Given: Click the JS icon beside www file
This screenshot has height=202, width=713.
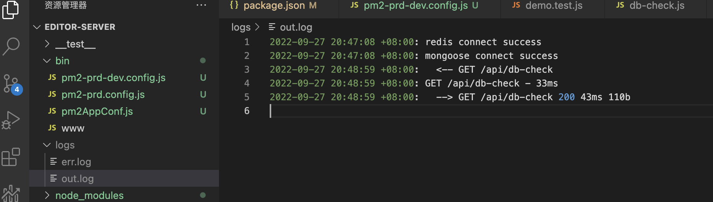Looking at the screenshot, I should pyautogui.click(x=52, y=128).
